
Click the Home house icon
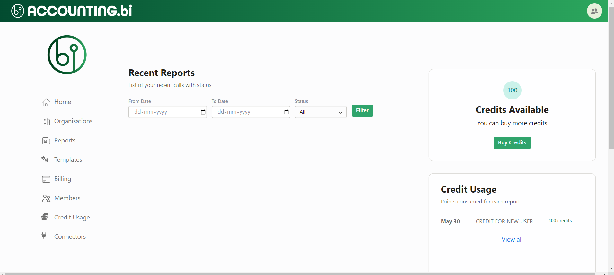46,102
